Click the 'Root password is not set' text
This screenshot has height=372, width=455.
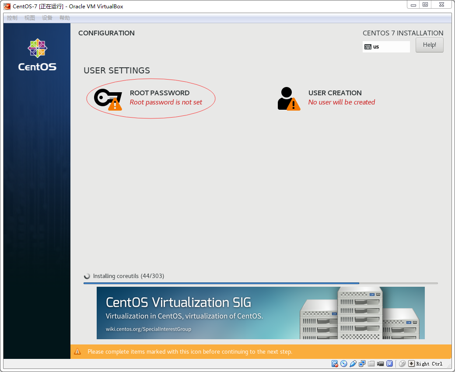tap(166, 102)
